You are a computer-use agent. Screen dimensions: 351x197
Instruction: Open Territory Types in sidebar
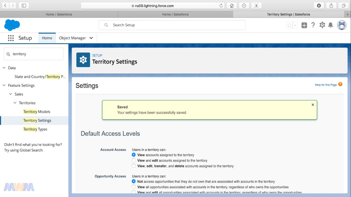35,129
